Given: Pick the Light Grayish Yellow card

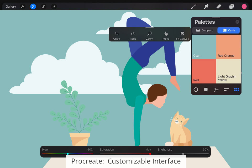Looking at the screenshot, I should (228, 71).
